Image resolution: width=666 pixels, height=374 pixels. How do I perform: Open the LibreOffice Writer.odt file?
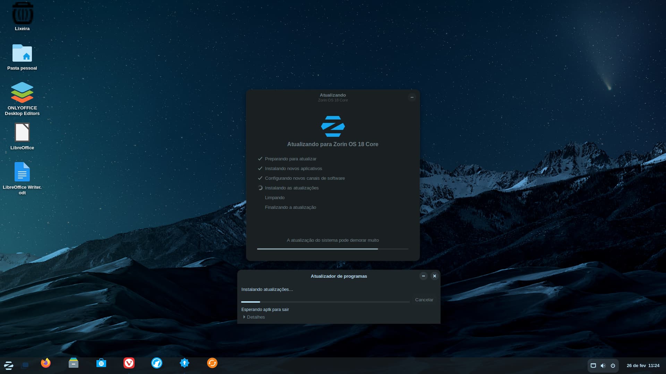[22, 172]
